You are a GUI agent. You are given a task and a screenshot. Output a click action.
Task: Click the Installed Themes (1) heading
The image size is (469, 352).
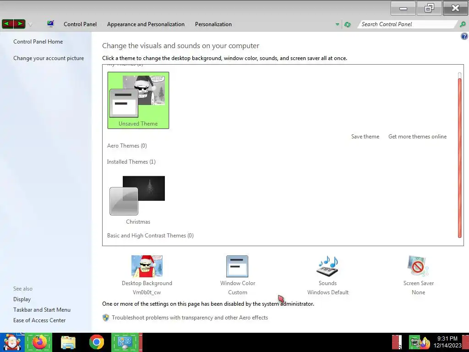point(131,162)
